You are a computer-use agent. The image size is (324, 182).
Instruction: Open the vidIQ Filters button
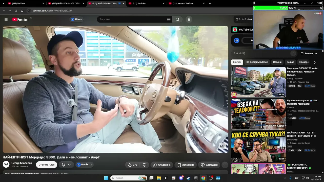pyautogui.click(x=76, y=19)
